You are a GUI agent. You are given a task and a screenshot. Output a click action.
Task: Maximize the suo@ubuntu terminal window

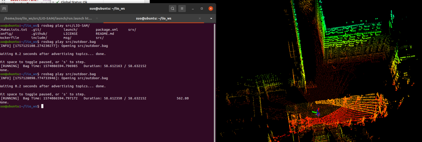[202, 9]
